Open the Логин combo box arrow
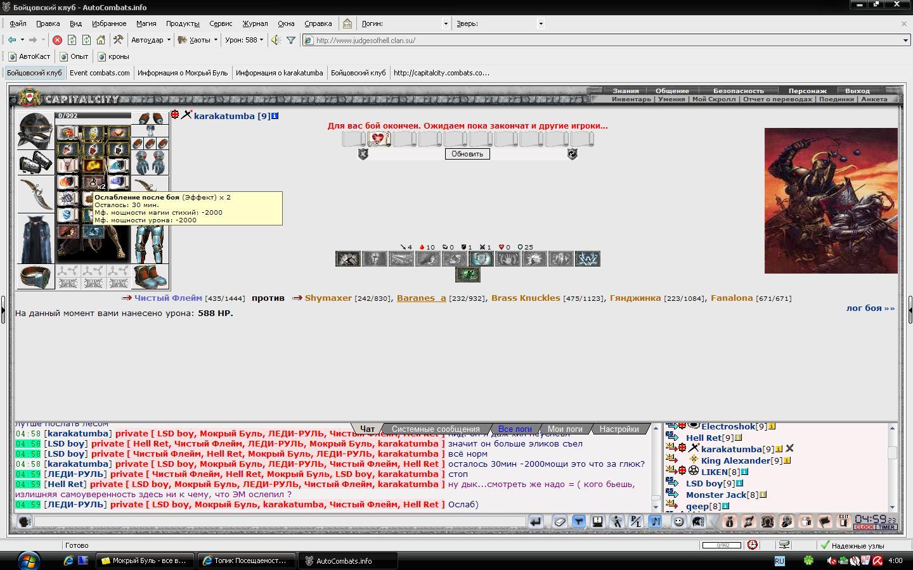The image size is (913, 570). 446,23
